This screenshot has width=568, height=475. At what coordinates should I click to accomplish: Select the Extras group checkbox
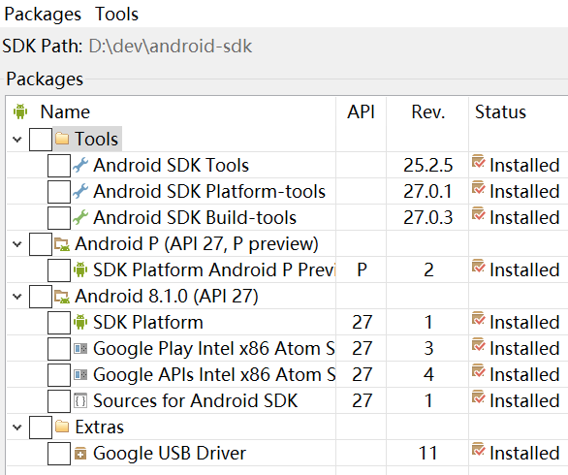(41, 427)
